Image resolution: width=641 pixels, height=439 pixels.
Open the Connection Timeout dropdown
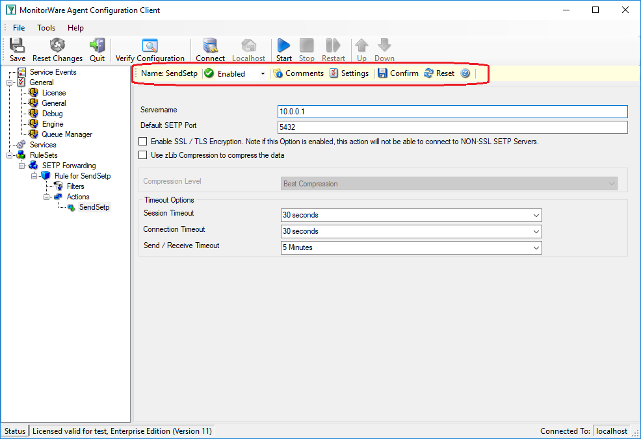tap(412, 232)
